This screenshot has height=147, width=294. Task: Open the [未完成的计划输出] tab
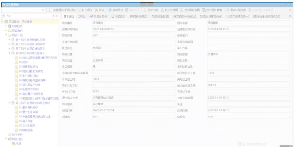pyautogui.click(x=185, y=17)
